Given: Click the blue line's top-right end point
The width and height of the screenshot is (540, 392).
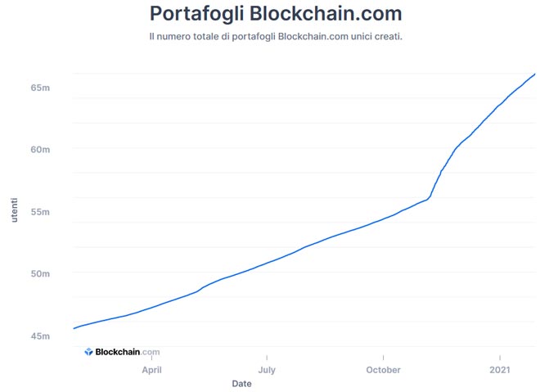Looking at the screenshot, I should [x=535, y=74].
